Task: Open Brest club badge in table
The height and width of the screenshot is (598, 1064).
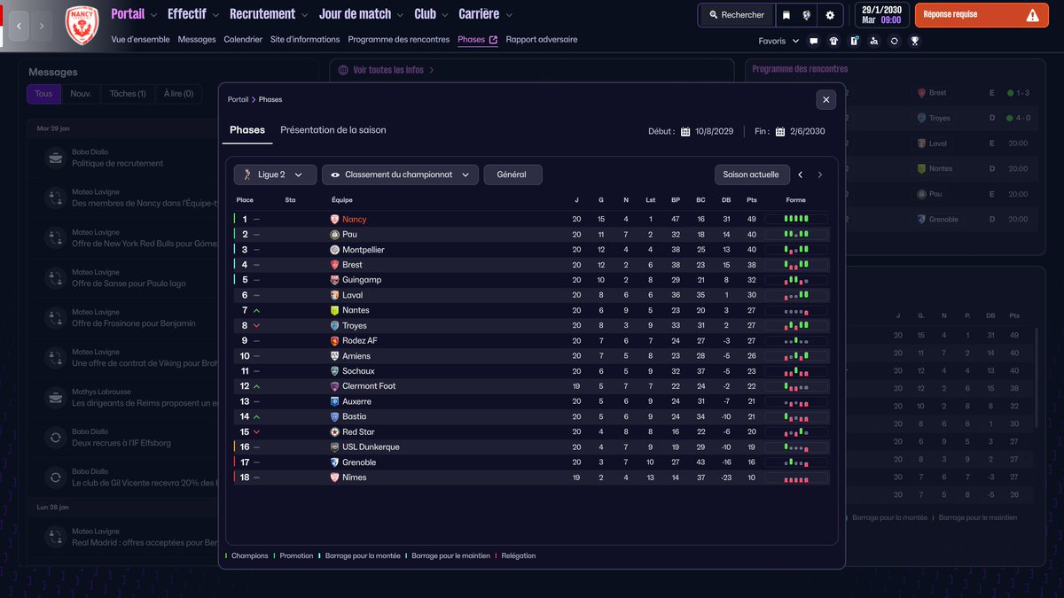Action: pos(334,265)
